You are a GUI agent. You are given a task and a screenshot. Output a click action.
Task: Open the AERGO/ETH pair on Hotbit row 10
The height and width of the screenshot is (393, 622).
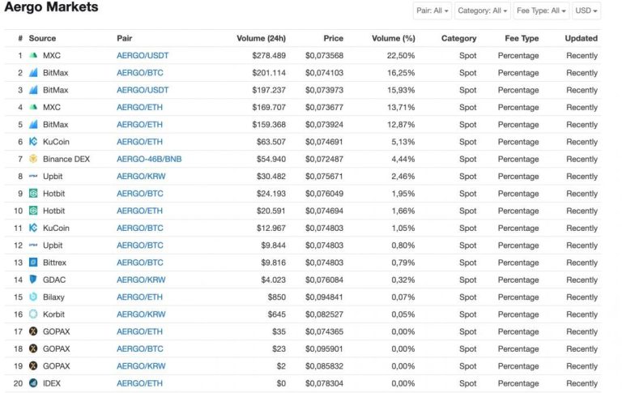139,211
